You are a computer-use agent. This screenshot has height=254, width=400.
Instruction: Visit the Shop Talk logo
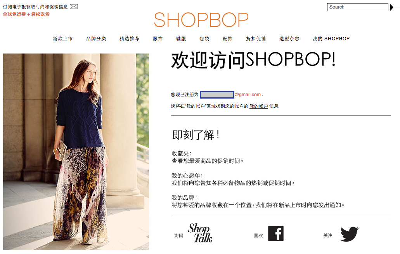[x=200, y=233]
